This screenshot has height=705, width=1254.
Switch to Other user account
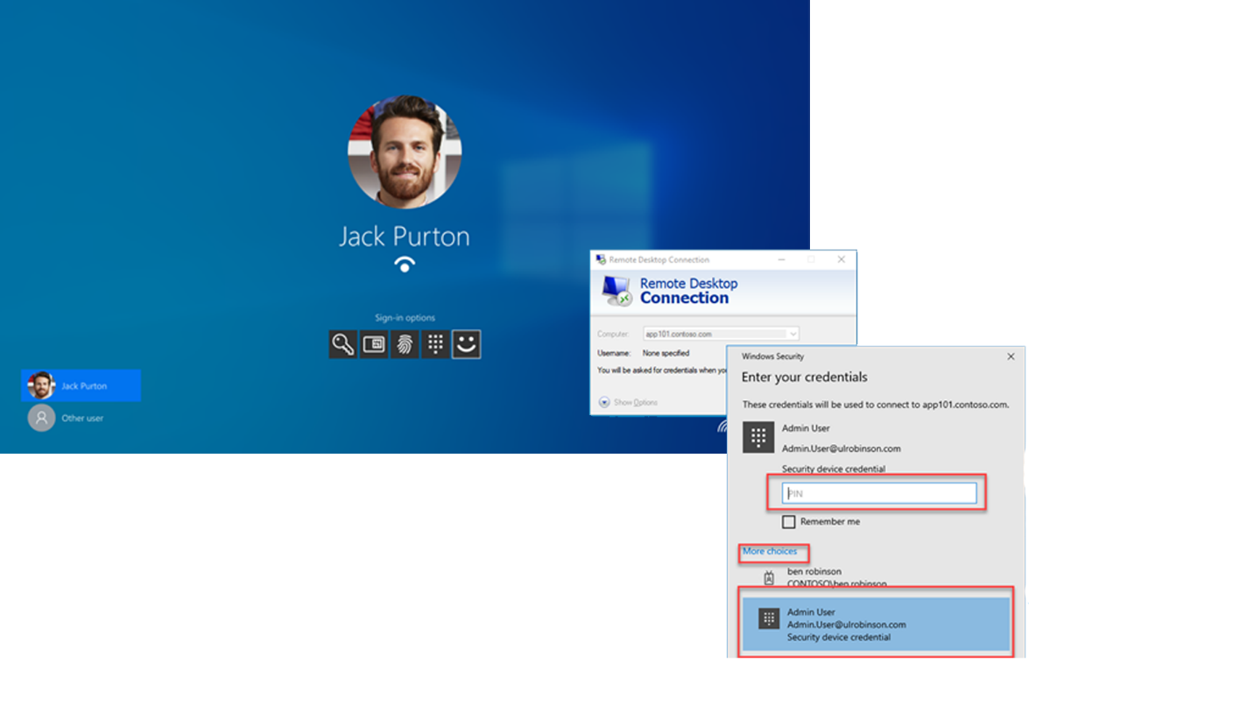(67, 418)
